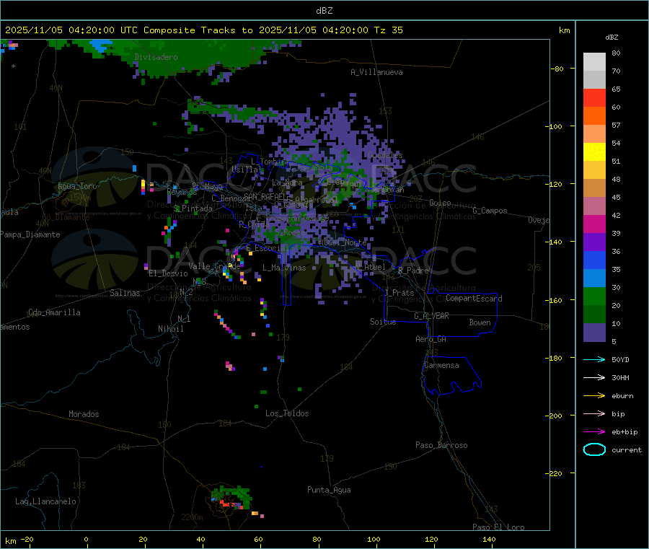Click the 'Paso_Barroso' location label
Screen dimensions: 649x549
coord(441,445)
